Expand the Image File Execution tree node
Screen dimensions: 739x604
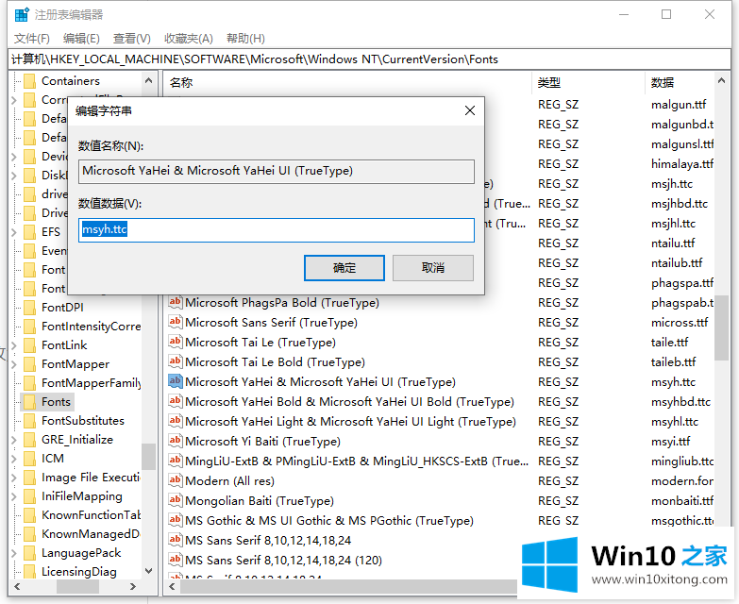click(13, 478)
